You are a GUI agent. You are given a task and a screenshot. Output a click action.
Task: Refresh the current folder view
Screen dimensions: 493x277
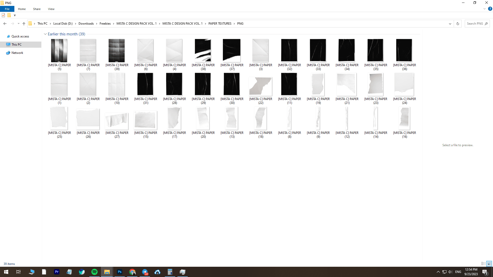click(458, 24)
